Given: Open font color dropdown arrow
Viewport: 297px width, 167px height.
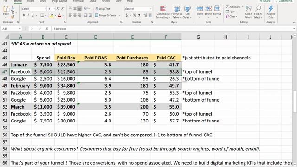Looking at the screenshot, I should pyautogui.click(x=63, y=15).
